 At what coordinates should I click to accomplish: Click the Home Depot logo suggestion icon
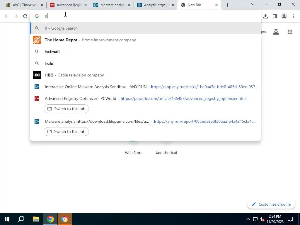pos(37,40)
